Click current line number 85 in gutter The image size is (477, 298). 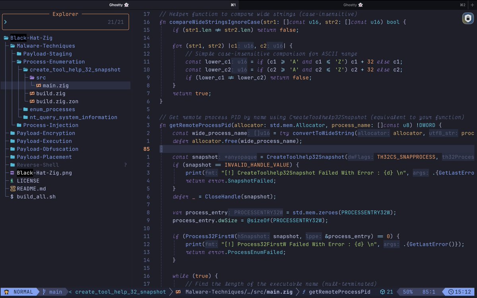pyautogui.click(x=146, y=149)
